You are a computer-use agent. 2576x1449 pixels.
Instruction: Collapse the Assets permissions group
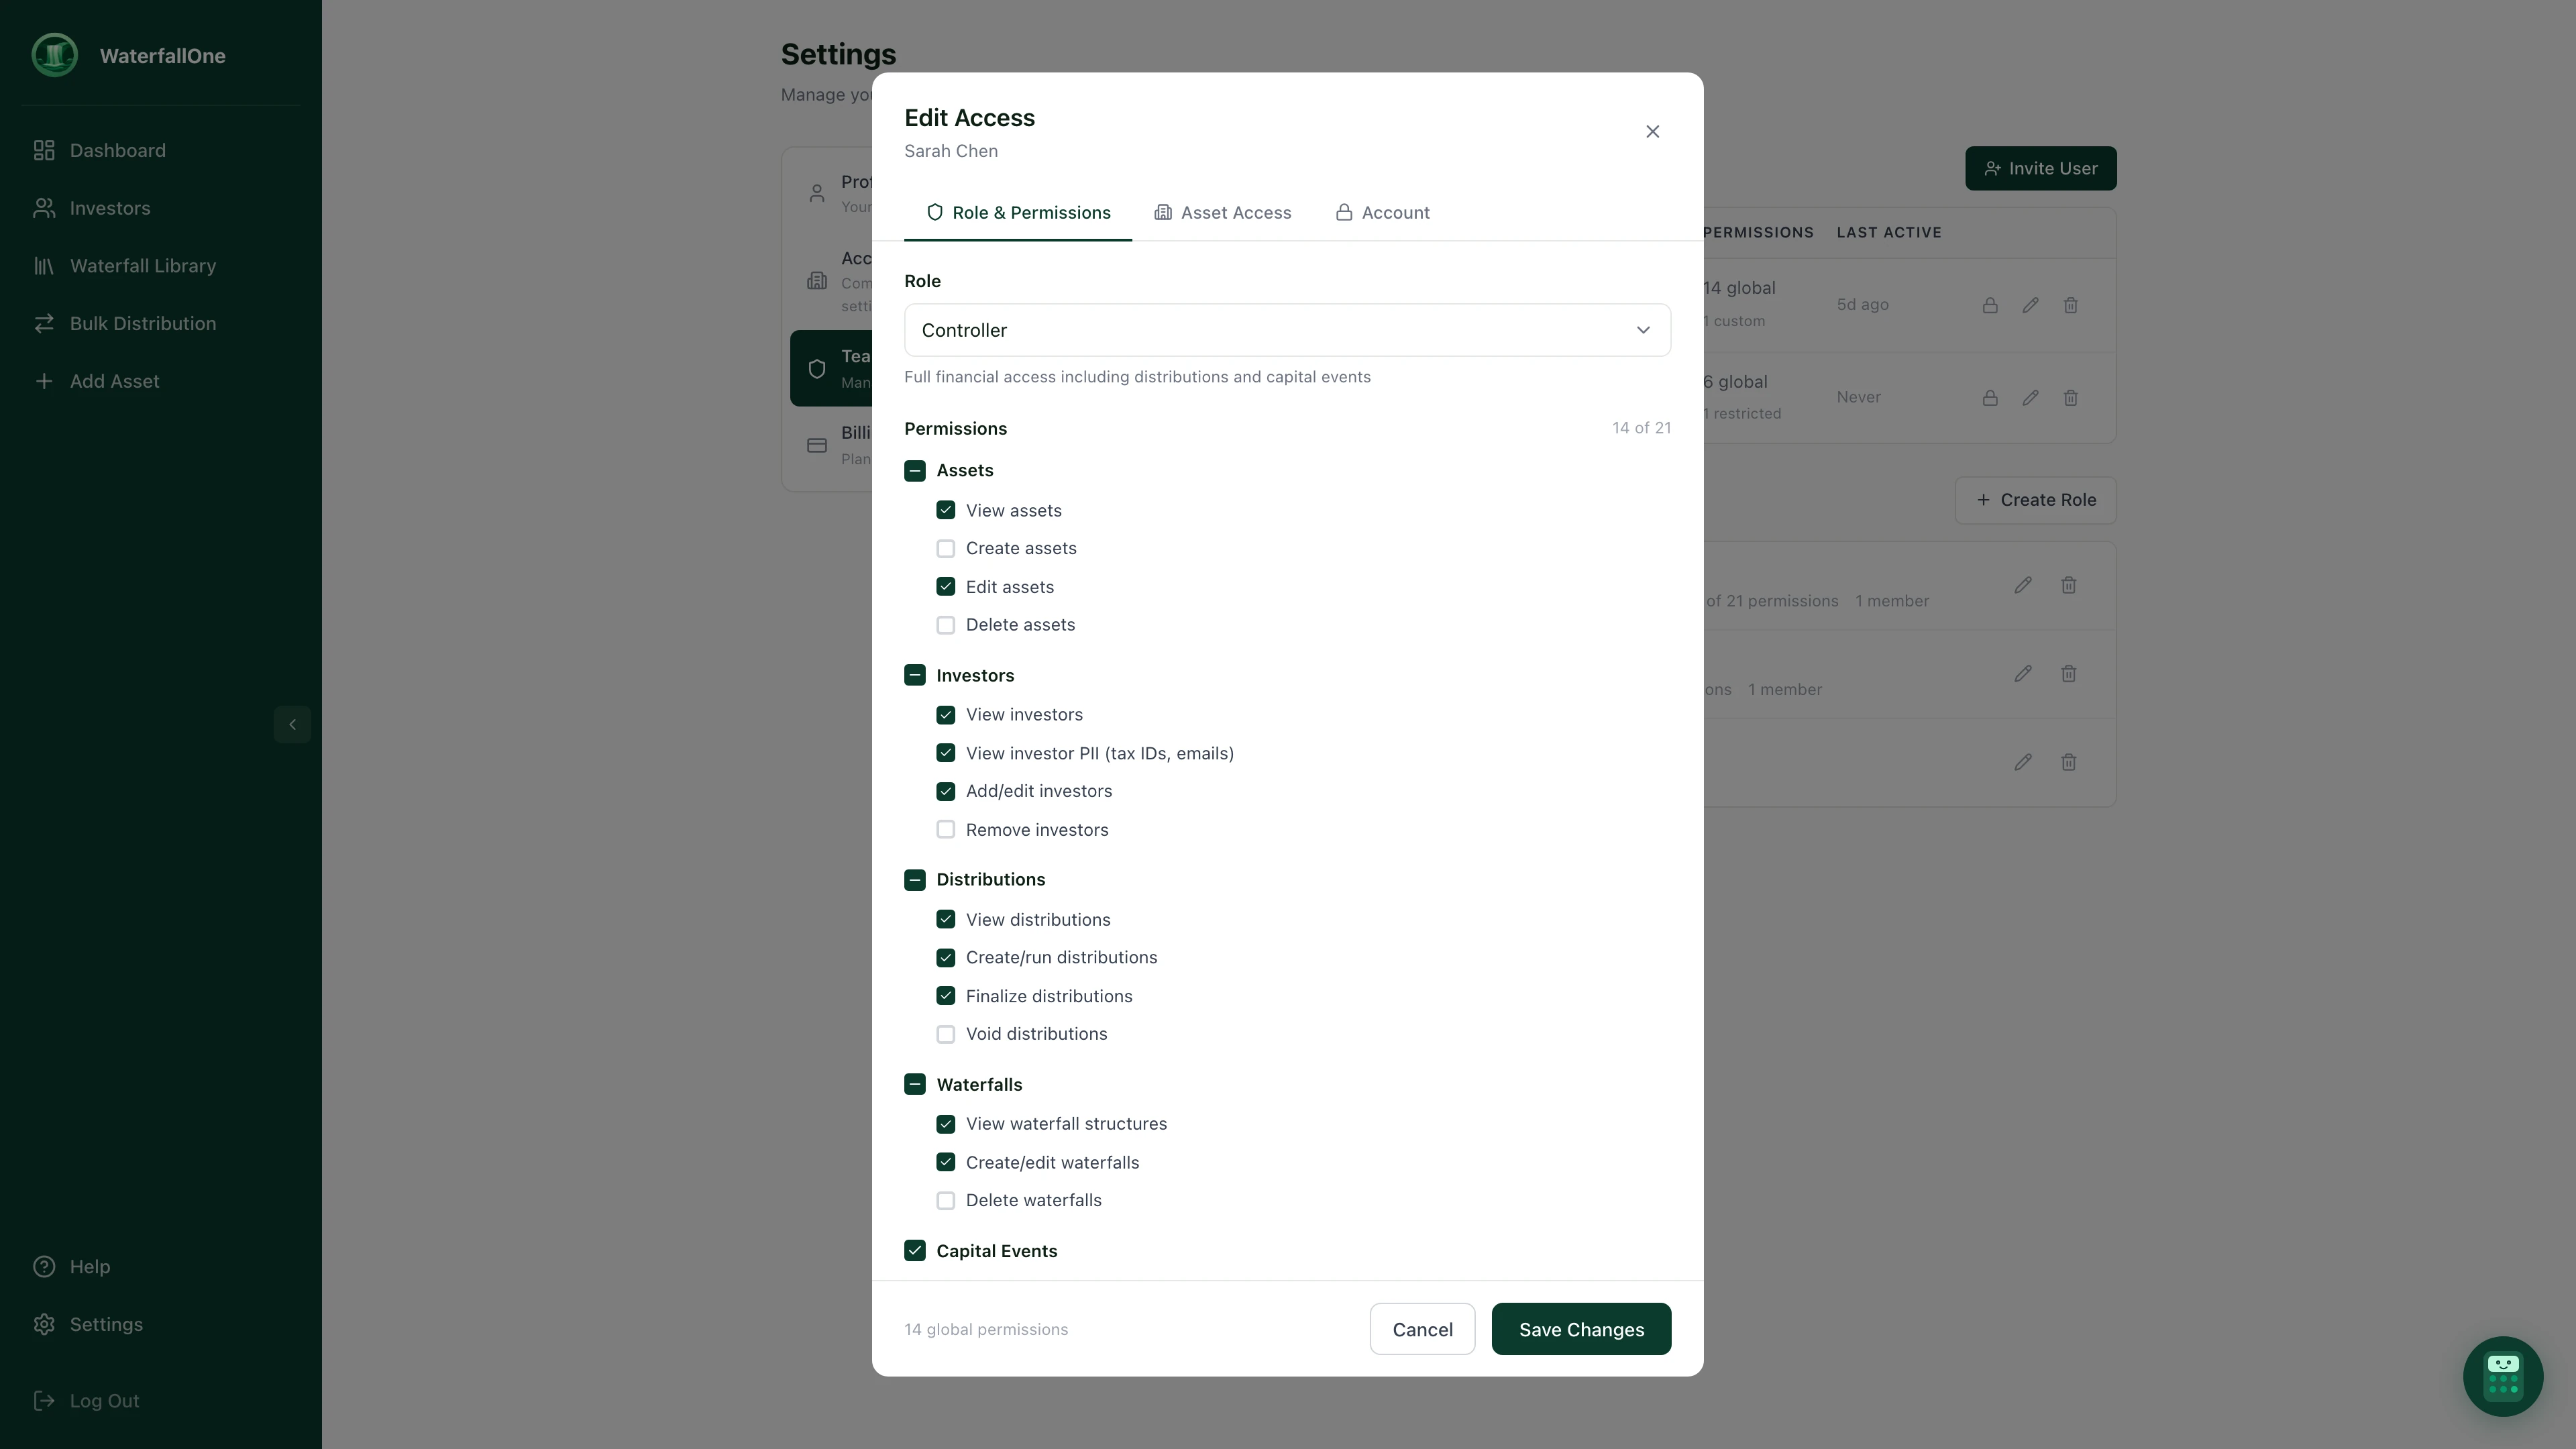pos(915,470)
